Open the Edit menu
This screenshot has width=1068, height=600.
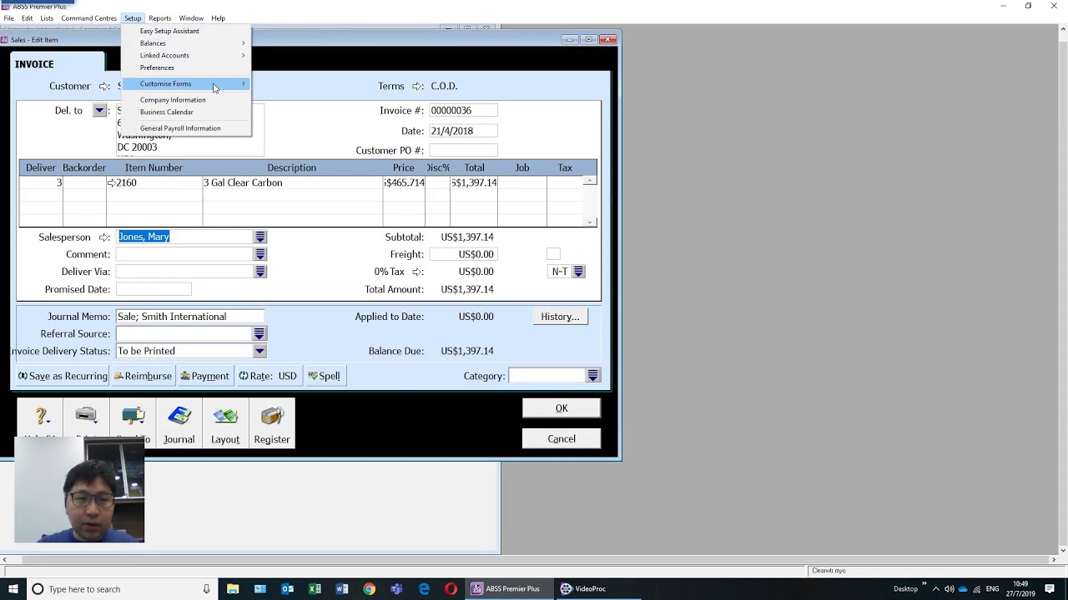pyautogui.click(x=28, y=18)
